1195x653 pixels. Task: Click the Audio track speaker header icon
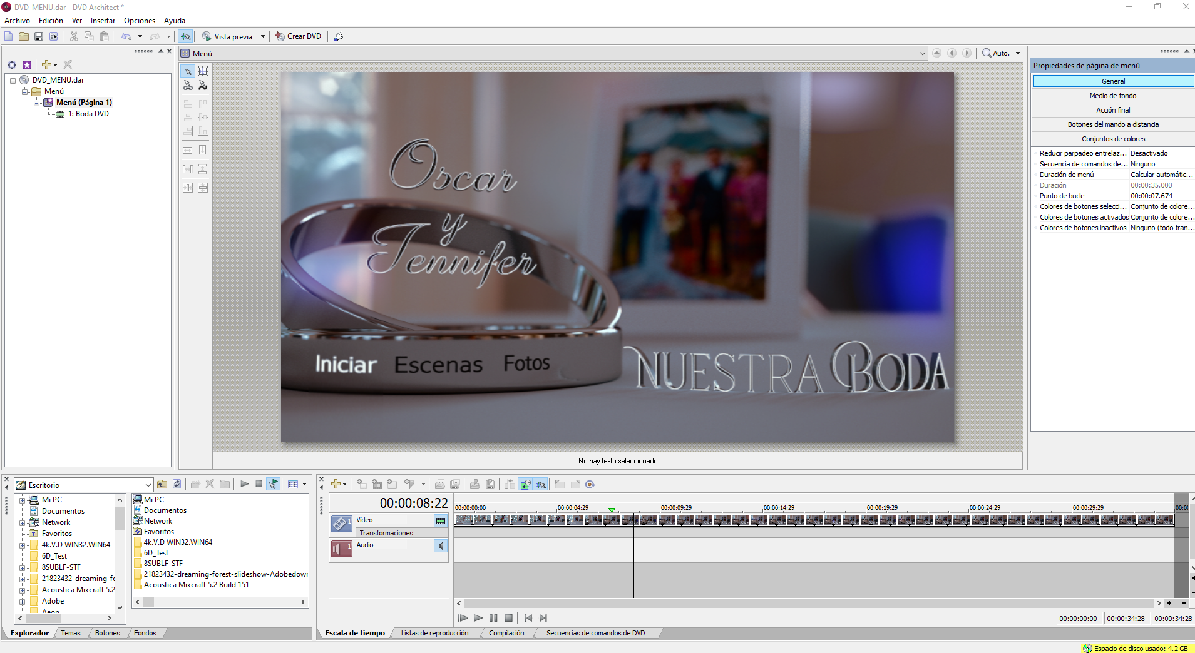click(341, 549)
